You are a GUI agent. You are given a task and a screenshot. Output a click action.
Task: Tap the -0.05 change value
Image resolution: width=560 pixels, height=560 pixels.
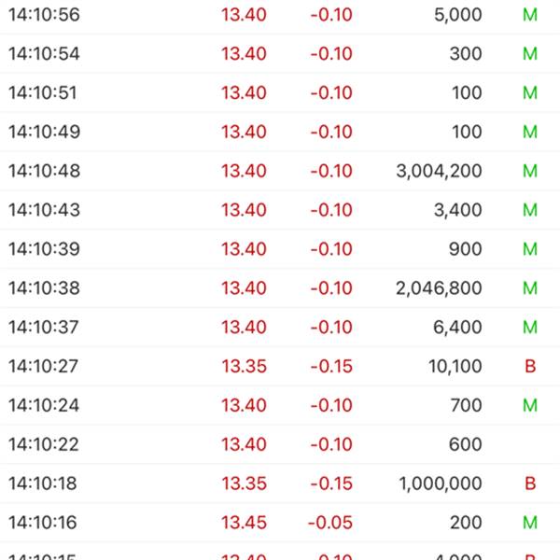pos(330,523)
